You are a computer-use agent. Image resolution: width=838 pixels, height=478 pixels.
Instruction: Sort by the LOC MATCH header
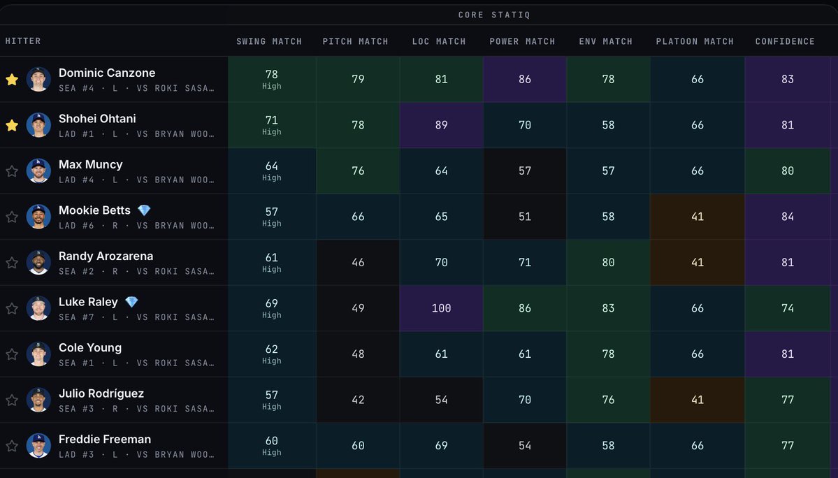[439, 41]
